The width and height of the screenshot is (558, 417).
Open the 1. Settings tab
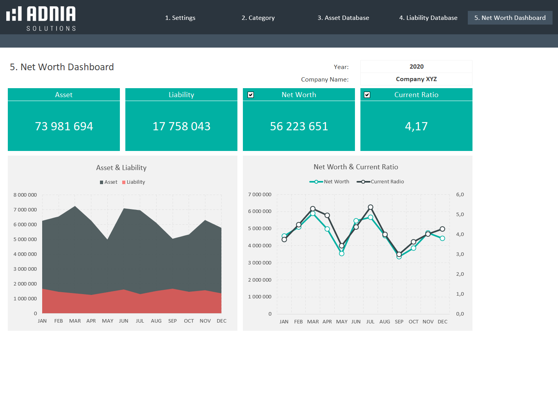coord(180,18)
